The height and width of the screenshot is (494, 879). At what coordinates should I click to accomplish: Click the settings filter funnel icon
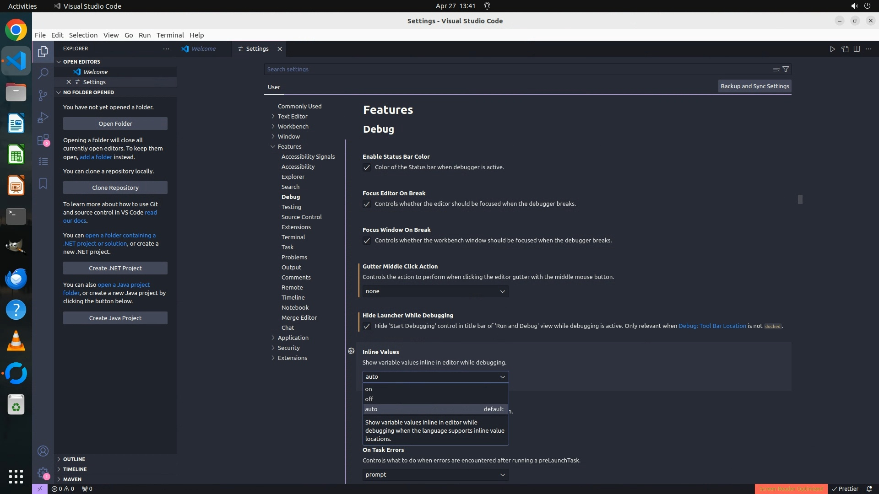coord(786,69)
